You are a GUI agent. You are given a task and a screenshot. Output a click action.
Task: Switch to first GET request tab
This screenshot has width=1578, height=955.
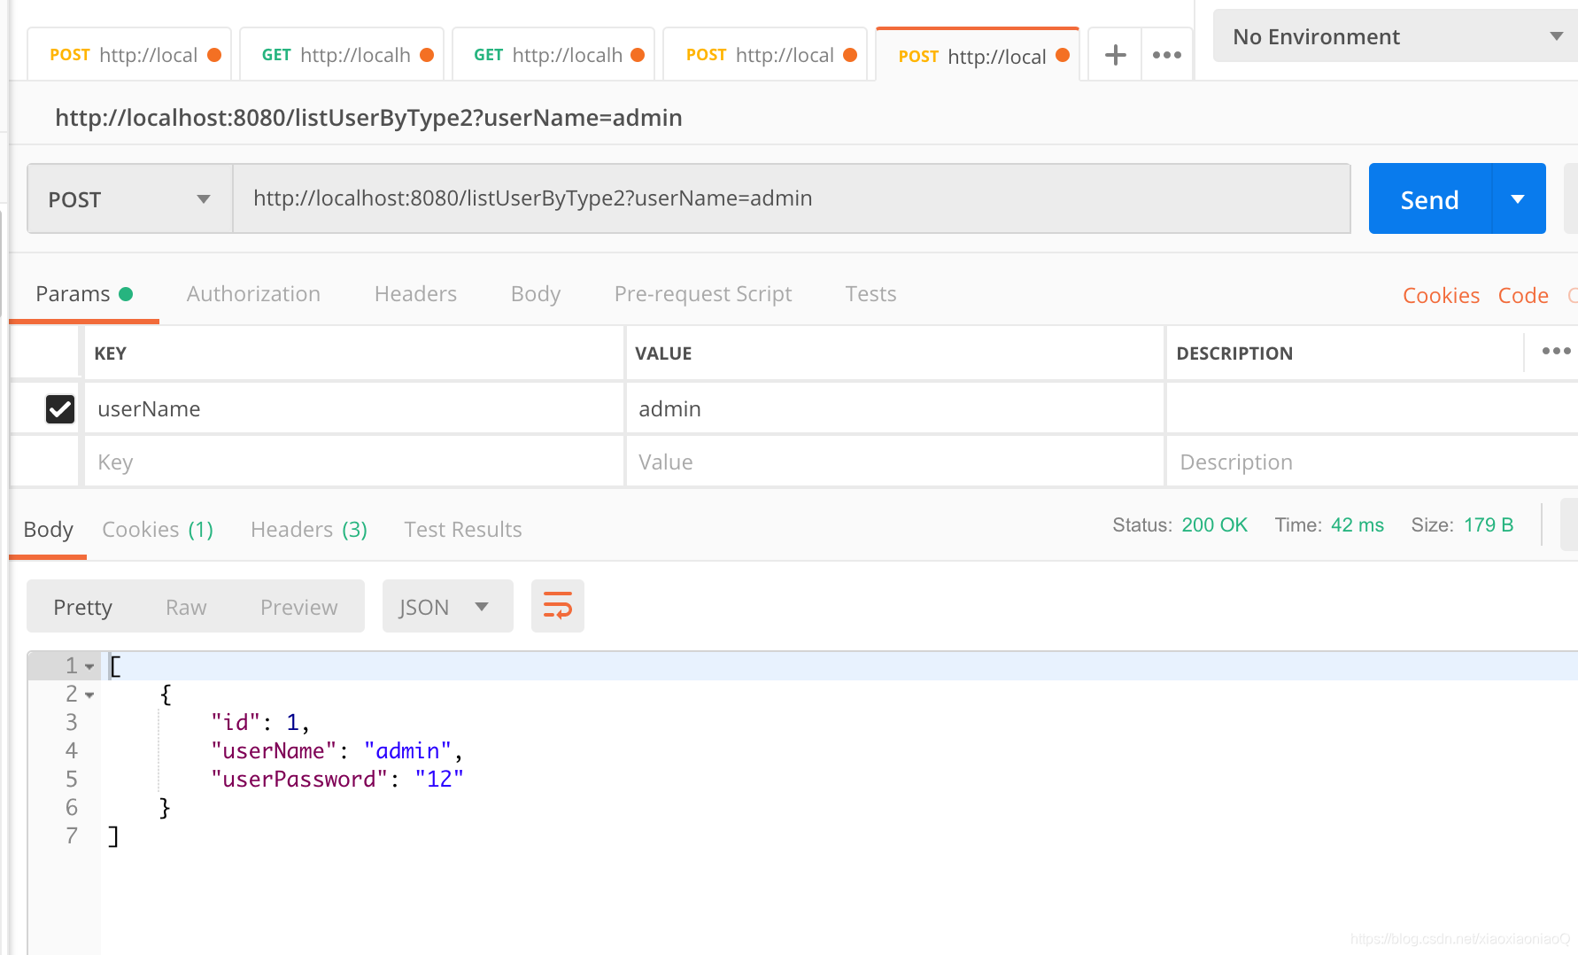coord(342,55)
